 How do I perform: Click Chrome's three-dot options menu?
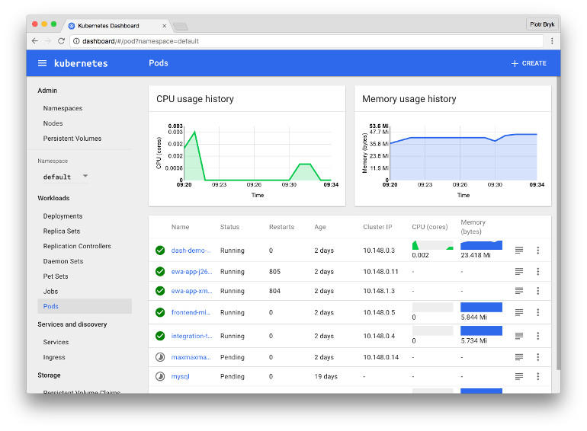[x=552, y=41]
